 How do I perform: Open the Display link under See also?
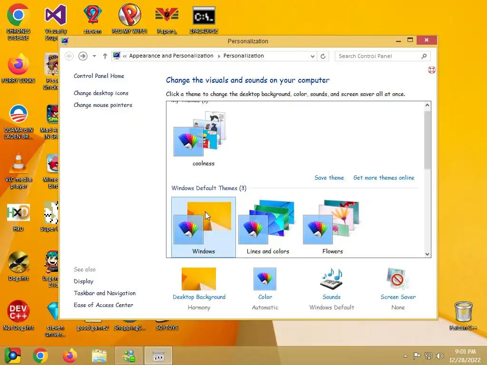84,281
